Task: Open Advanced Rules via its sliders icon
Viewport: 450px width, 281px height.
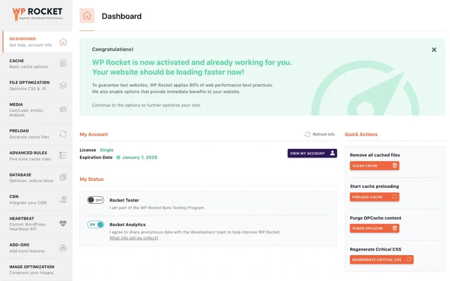Action: click(63, 155)
